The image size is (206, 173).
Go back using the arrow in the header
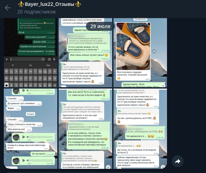(x=8, y=8)
